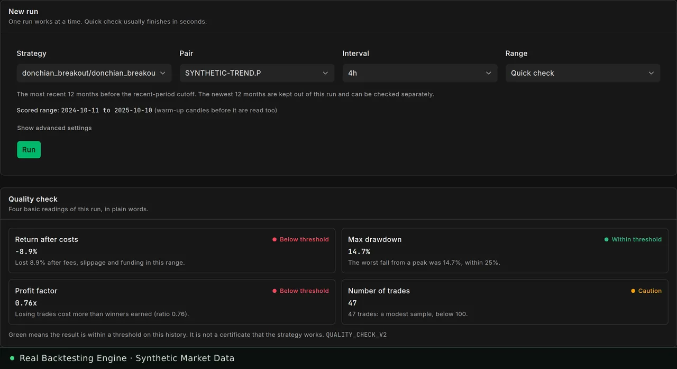Screen dimensions: 677x369
Task: Click the Return after costs card title
Action: coord(47,240)
